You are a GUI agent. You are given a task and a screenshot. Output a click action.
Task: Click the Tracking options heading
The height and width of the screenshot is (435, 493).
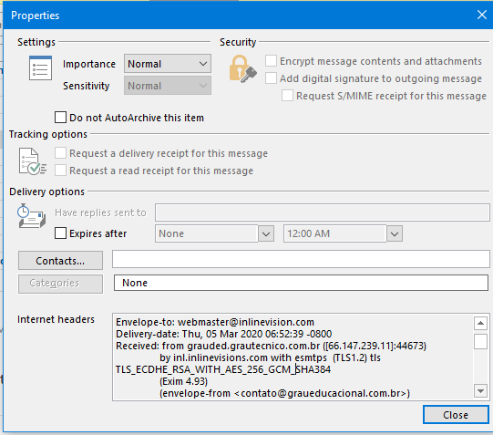(x=48, y=134)
